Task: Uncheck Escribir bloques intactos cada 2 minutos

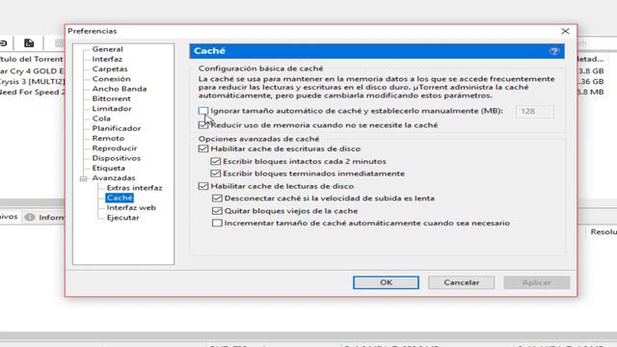Action: coord(215,161)
